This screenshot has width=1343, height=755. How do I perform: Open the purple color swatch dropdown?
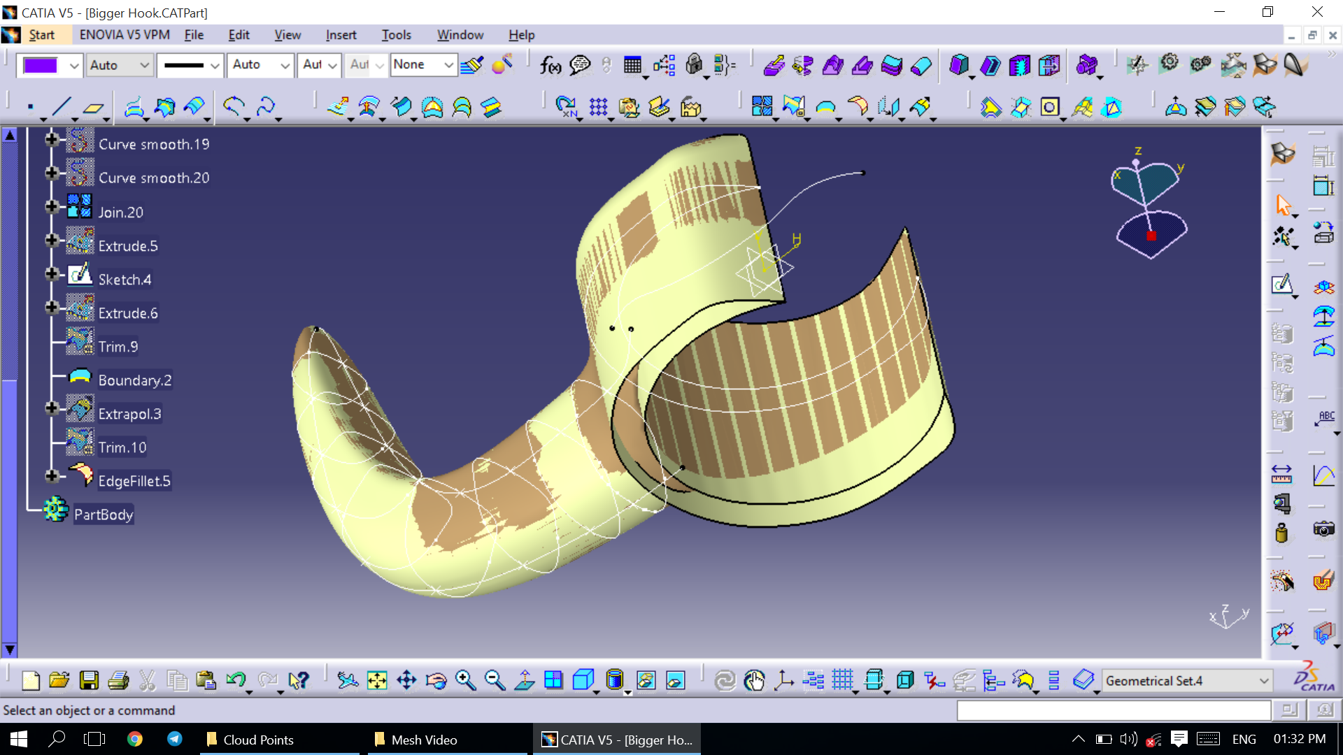point(74,66)
